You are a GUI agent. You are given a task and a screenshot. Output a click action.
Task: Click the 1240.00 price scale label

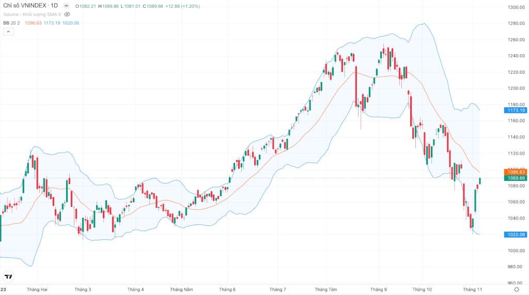pos(517,56)
